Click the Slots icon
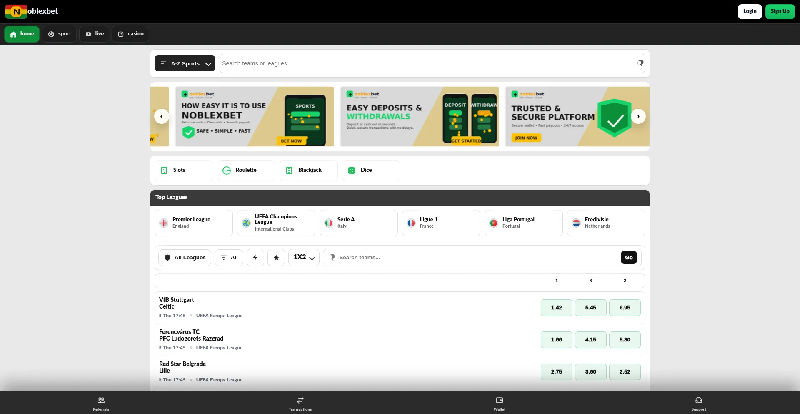Image resolution: width=800 pixels, height=414 pixels. click(164, 171)
